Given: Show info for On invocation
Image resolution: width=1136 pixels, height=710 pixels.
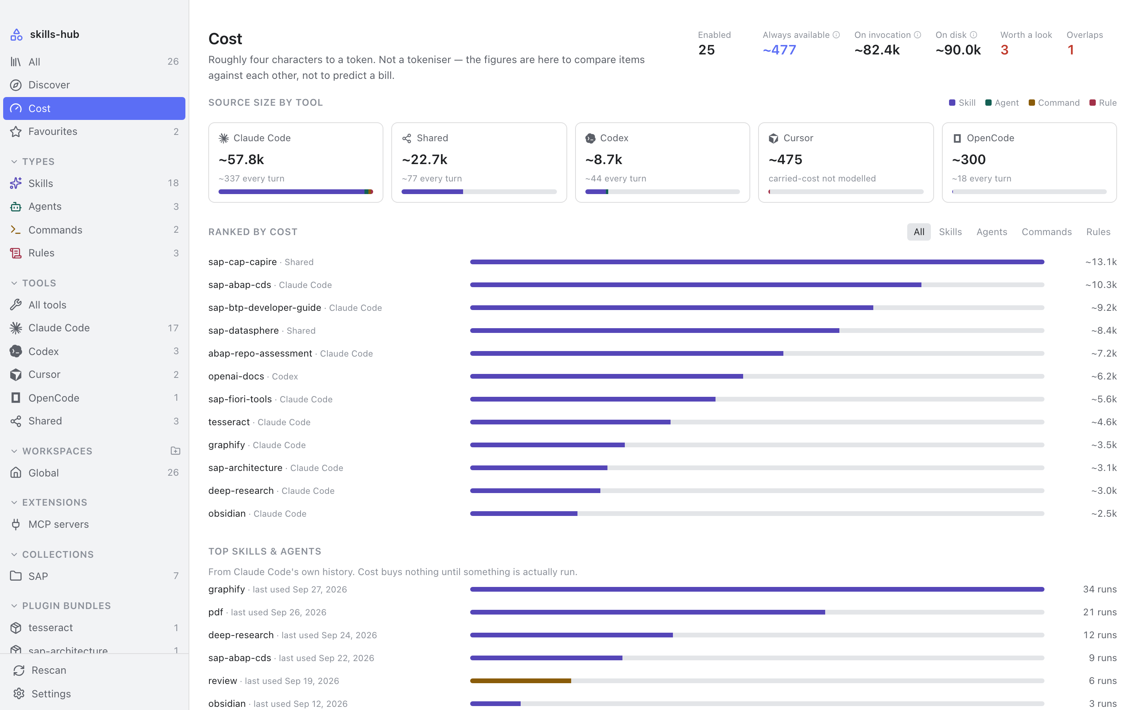Looking at the screenshot, I should pyautogui.click(x=918, y=35).
